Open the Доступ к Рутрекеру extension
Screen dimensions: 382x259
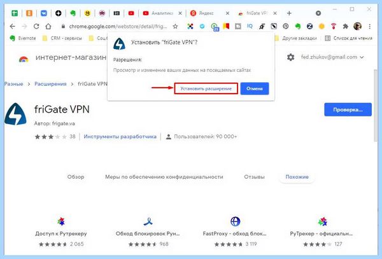(61, 231)
